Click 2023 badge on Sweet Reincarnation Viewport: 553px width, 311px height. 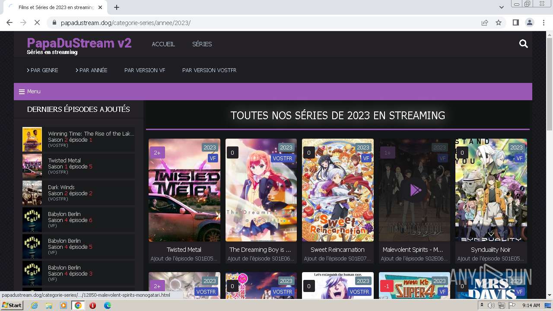pyautogui.click(x=363, y=147)
